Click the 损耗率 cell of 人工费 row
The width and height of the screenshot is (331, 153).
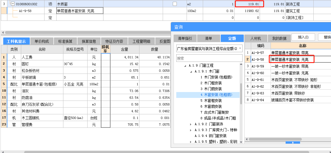106,57
